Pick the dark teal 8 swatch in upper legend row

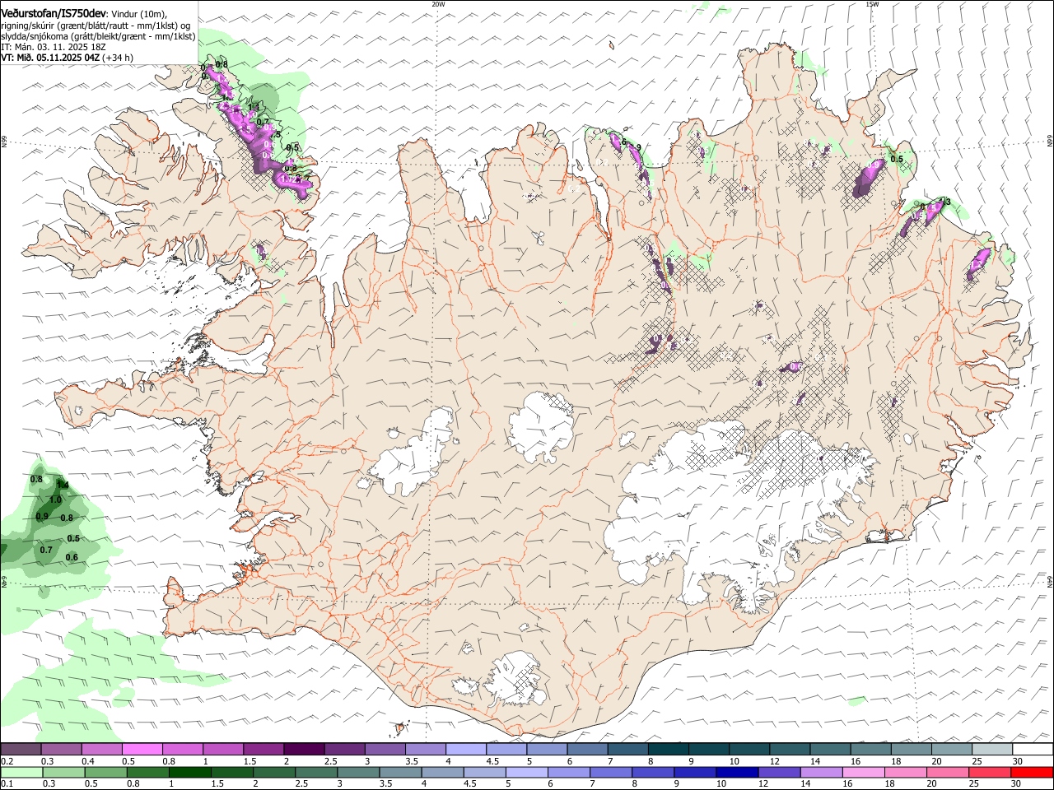[x=668, y=750]
